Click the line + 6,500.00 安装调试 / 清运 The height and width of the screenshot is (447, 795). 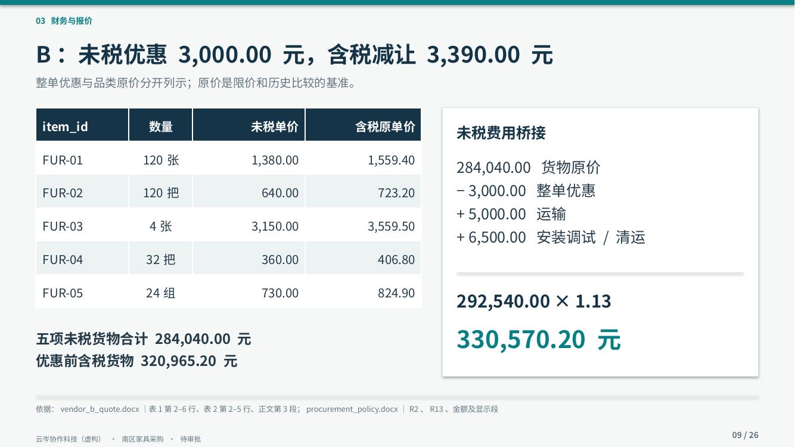551,237
